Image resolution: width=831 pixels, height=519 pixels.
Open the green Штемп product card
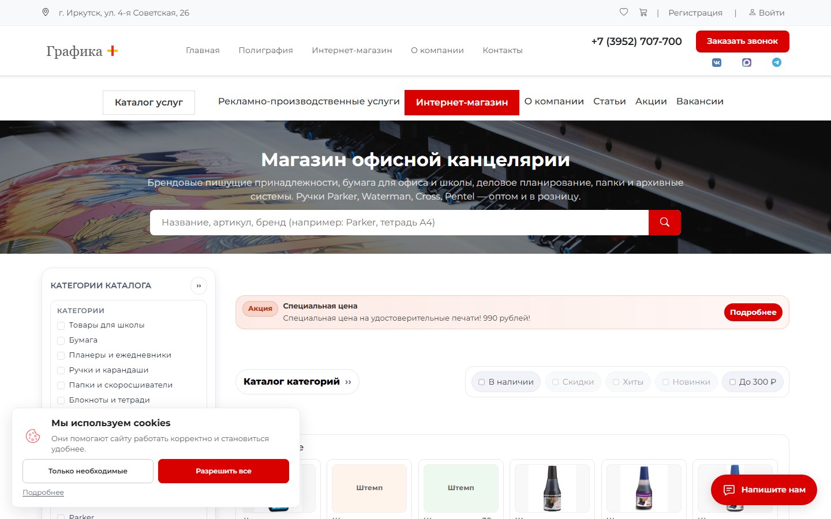pyautogui.click(x=461, y=488)
